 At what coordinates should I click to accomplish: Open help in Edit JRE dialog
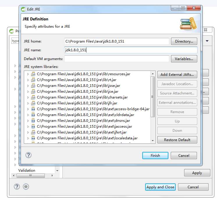(x=29, y=155)
